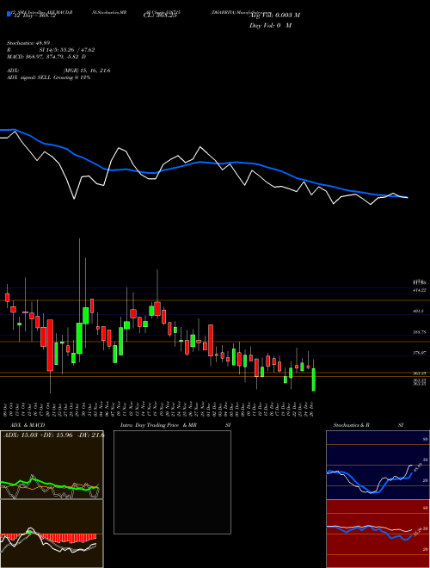Click the RSI 14/3 value line
The height and width of the screenshot is (568, 430).
click(51, 50)
